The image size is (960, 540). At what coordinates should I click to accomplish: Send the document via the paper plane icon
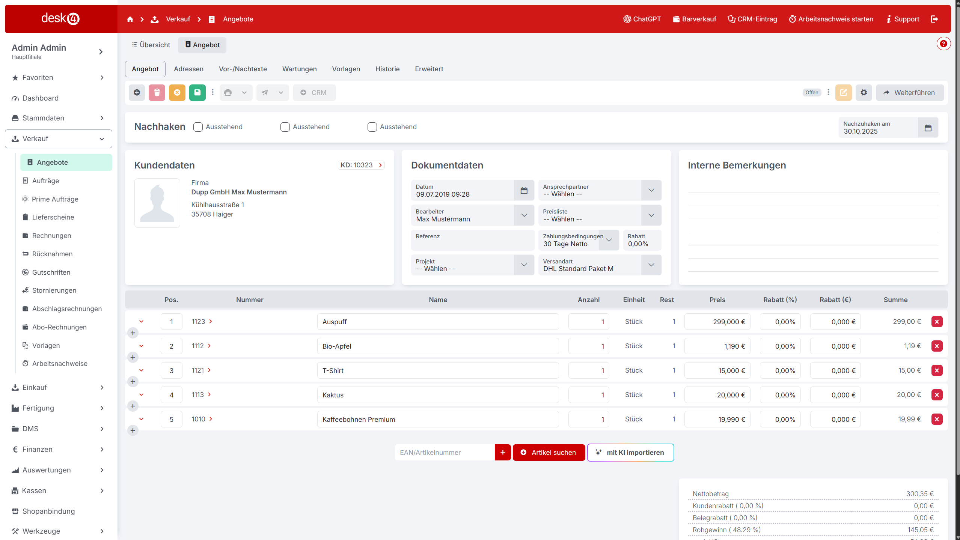tap(265, 92)
